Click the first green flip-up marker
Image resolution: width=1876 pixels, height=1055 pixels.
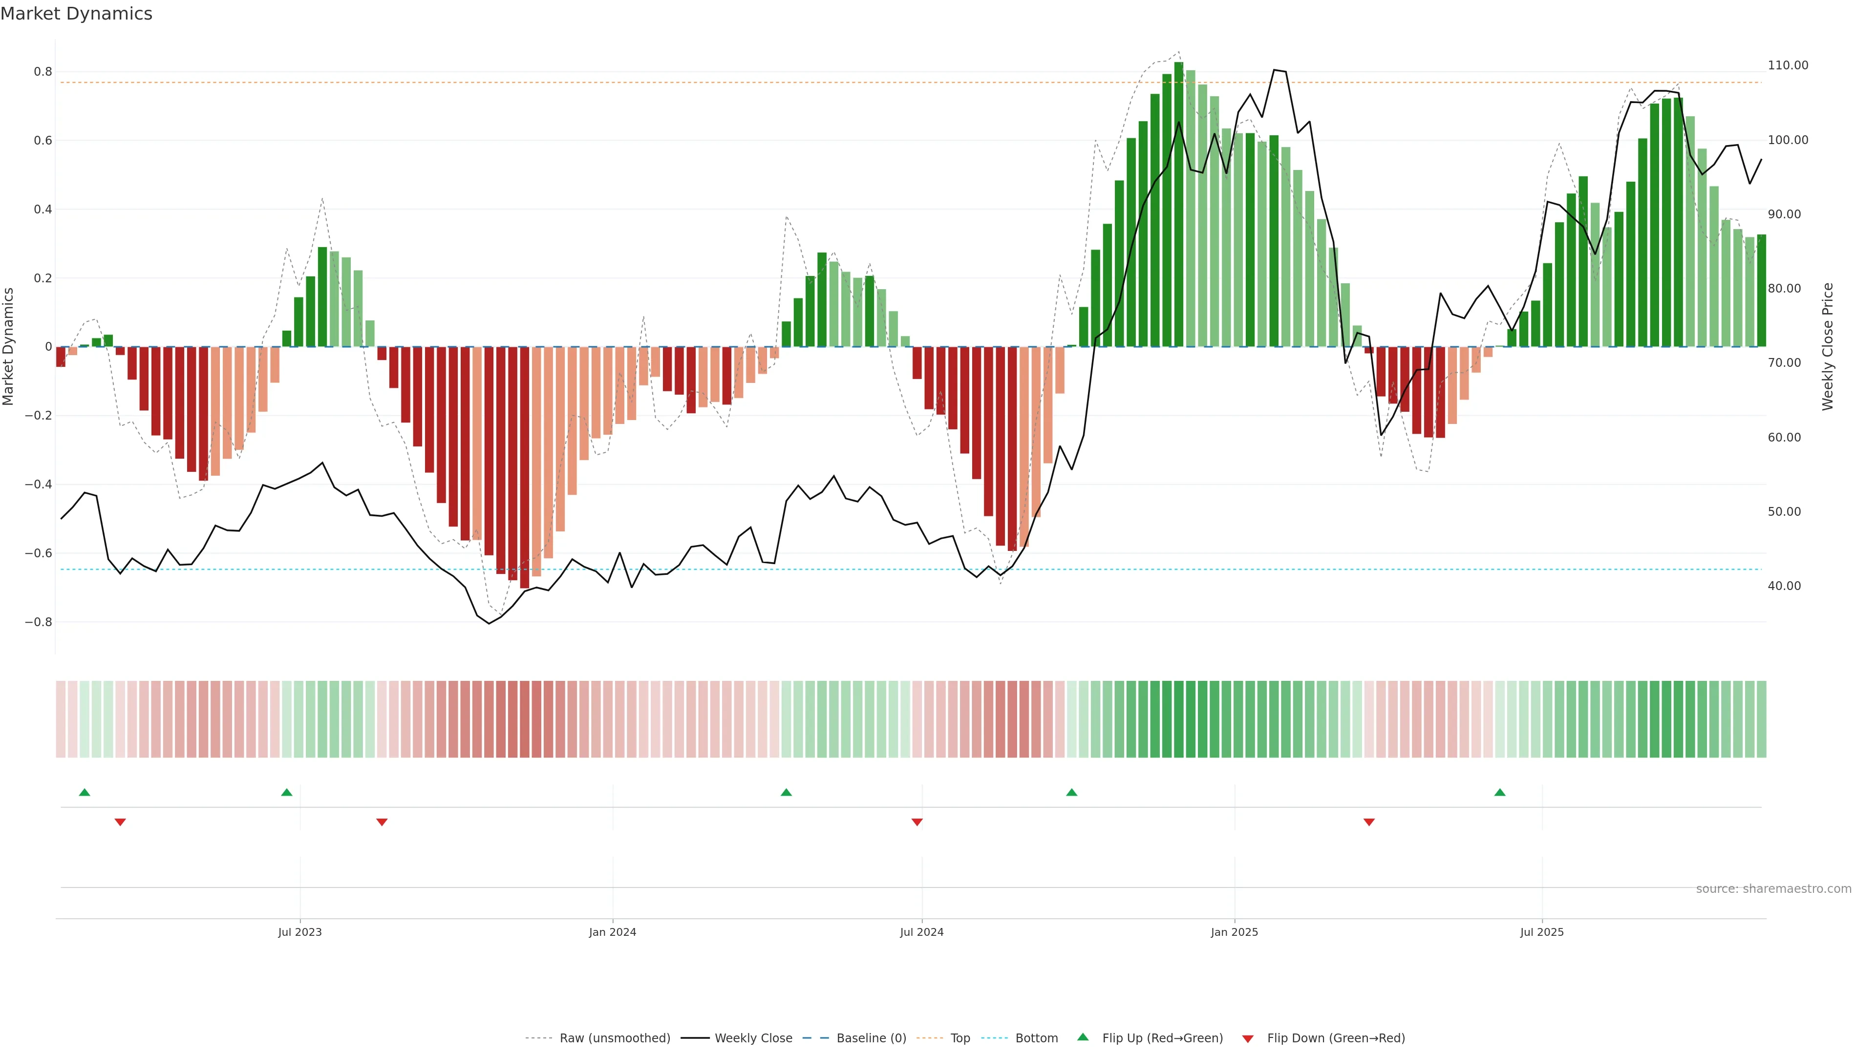(85, 792)
